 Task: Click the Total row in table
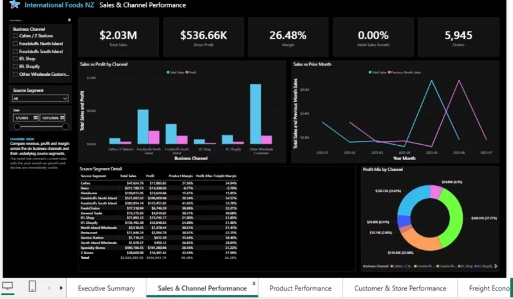pos(159,258)
